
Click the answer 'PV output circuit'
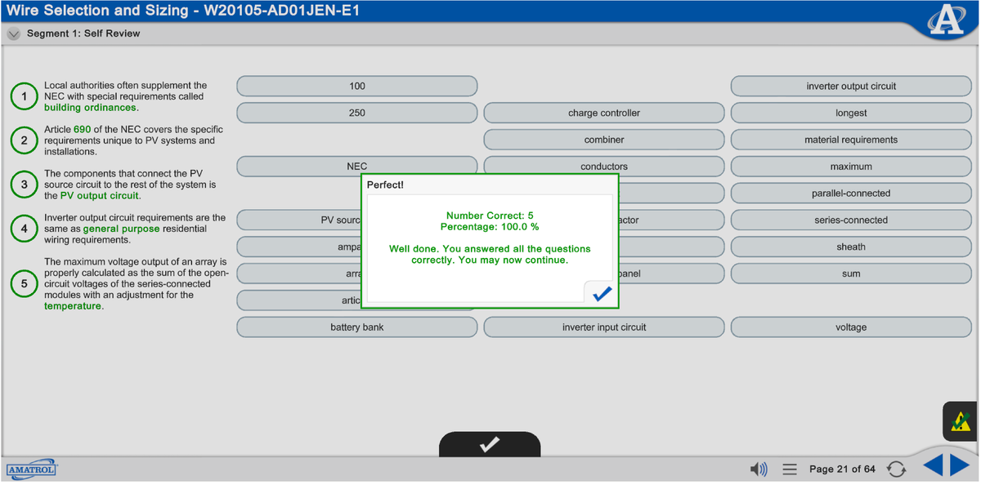click(x=100, y=196)
